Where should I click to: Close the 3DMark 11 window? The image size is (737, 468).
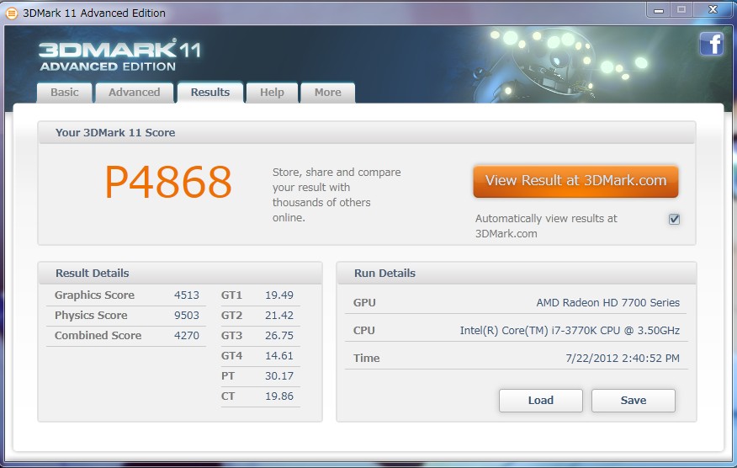713,10
